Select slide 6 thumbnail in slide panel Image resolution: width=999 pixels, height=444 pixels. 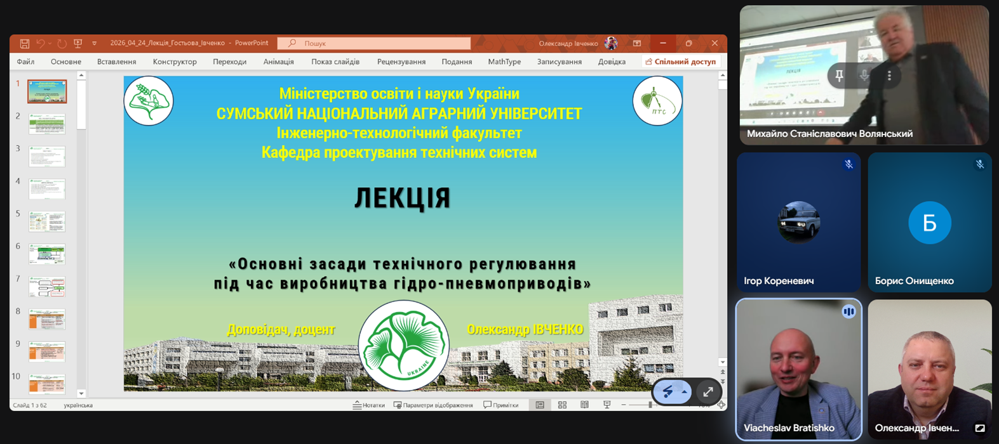(x=47, y=254)
